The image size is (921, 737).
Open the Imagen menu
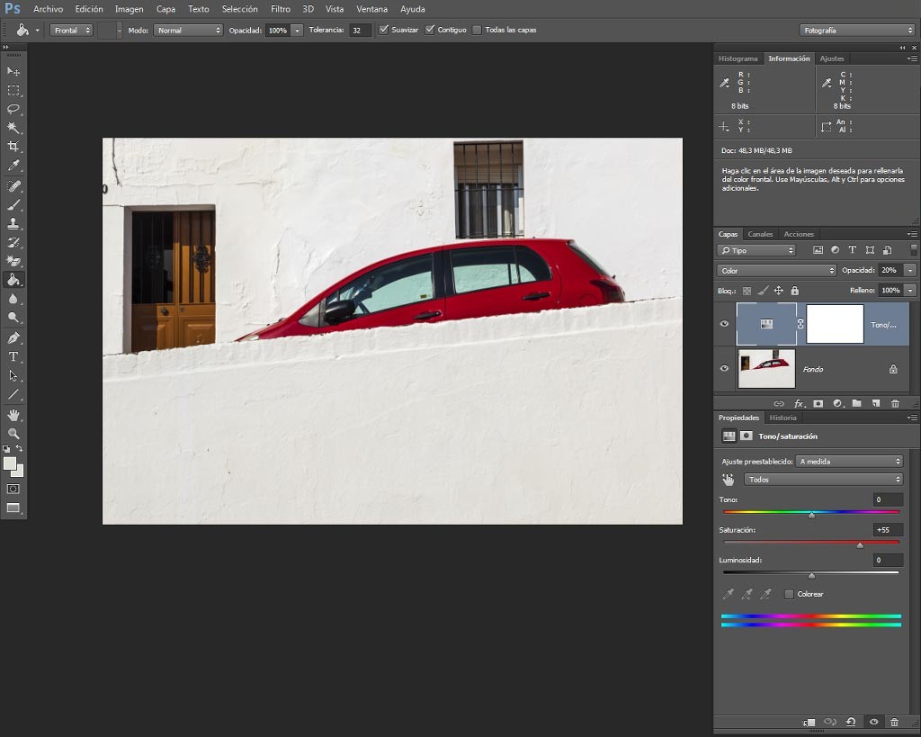(x=130, y=9)
